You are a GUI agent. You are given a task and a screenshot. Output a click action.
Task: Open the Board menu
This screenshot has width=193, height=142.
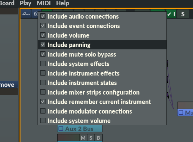click(7, 3)
